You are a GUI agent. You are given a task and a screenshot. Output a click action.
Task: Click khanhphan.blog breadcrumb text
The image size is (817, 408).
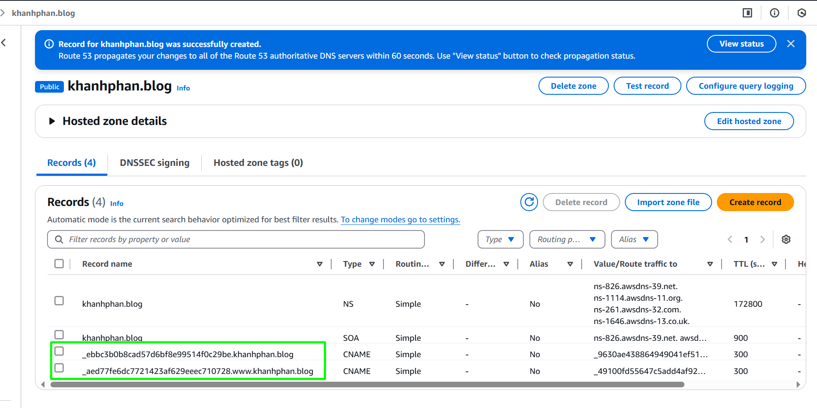click(43, 13)
